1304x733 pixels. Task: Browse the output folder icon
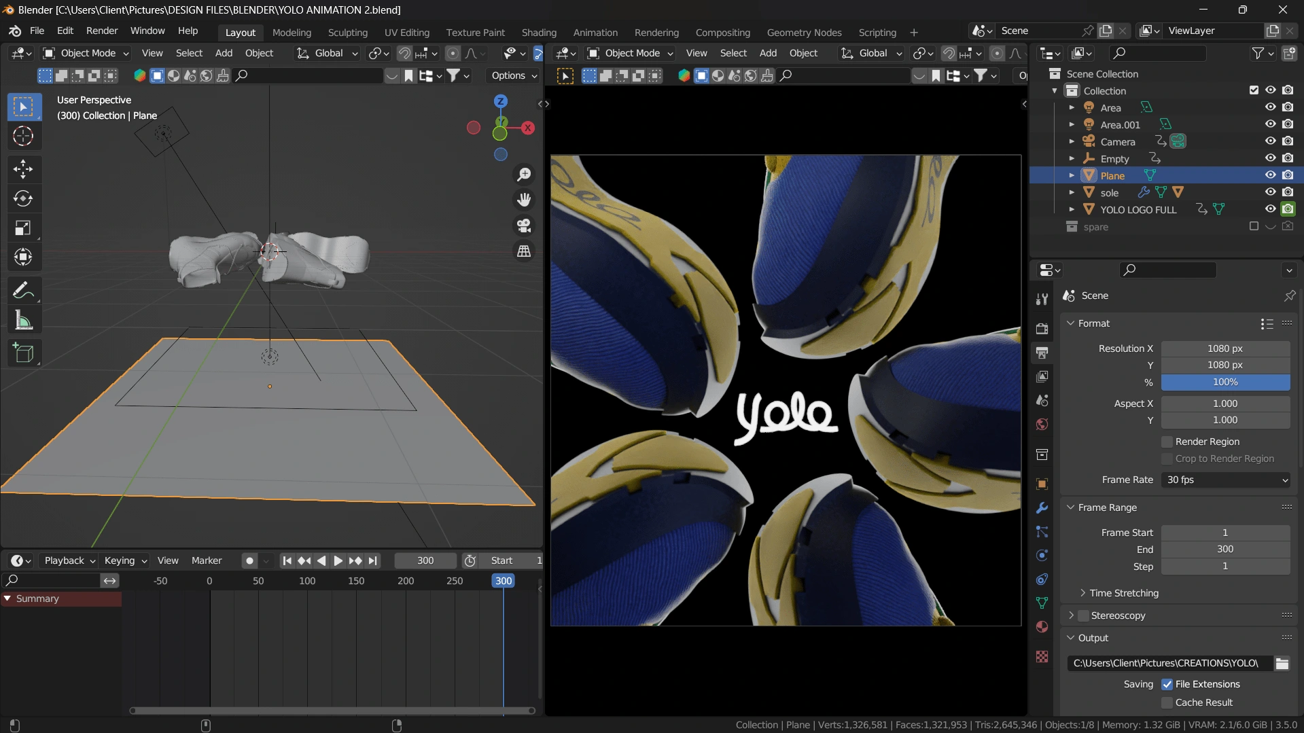(x=1282, y=664)
